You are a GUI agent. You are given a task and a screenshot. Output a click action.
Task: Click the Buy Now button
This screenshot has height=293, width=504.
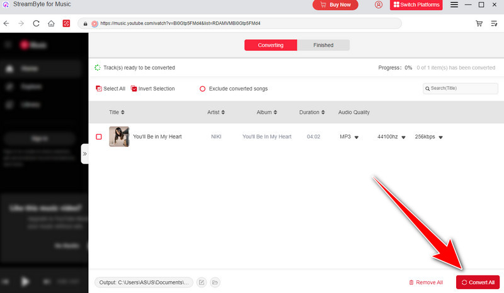[335, 5]
